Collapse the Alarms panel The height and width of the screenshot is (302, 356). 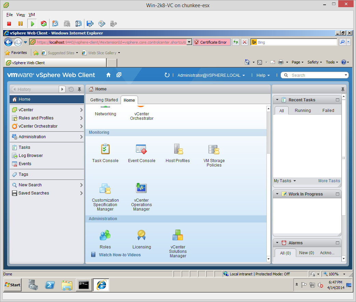pyautogui.click(x=277, y=243)
